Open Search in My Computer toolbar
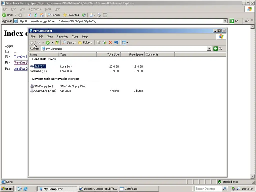The image size is (256, 192). coord(69,42)
